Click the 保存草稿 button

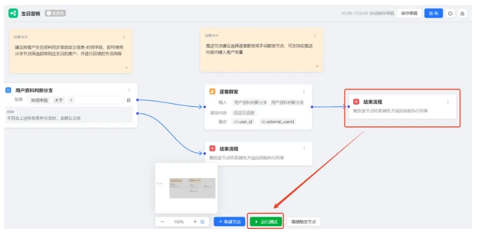[x=409, y=13]
